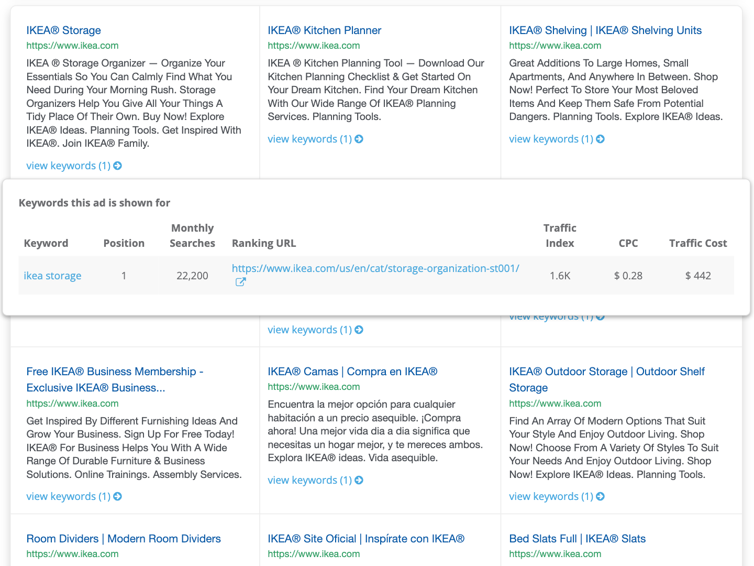The height and width of the screenshot is (566, 754).
Task: Open IKEA® Site Oficial | Inspírate con IKEA® title
Action: point(366,539)
